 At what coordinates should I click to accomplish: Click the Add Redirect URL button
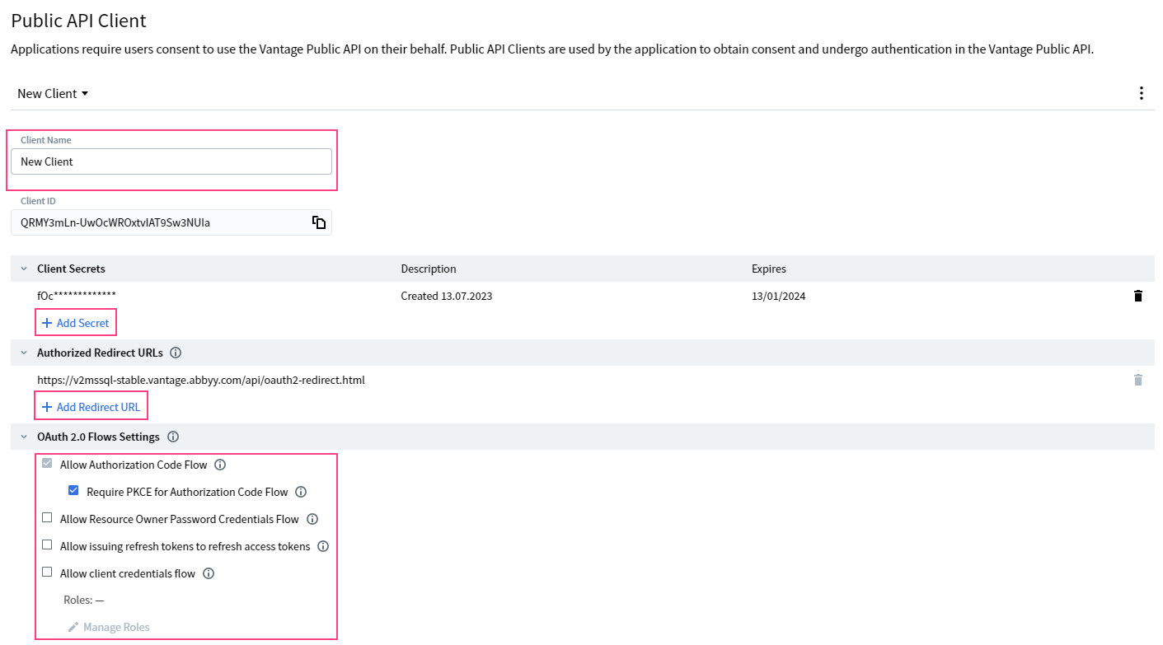(x=91, y=405)
